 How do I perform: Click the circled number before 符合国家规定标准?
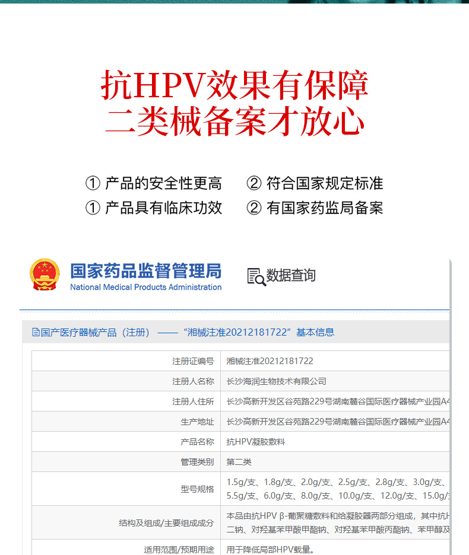coord(254,184)
